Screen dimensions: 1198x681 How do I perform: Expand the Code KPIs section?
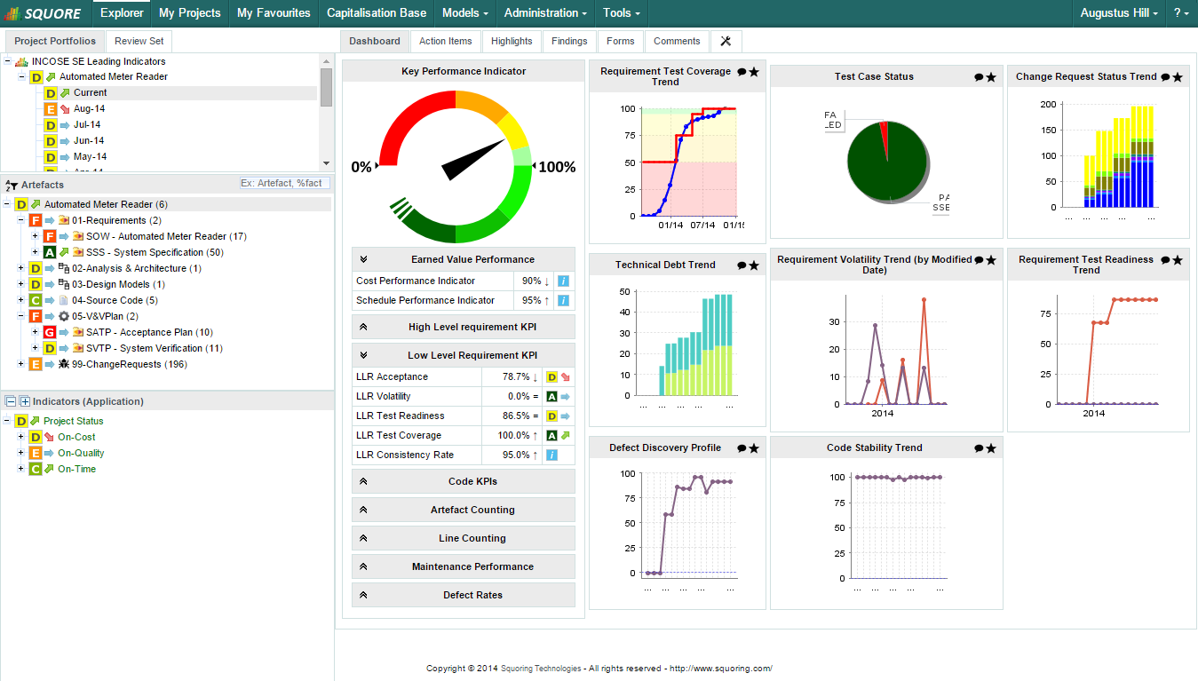click(472, 481)
